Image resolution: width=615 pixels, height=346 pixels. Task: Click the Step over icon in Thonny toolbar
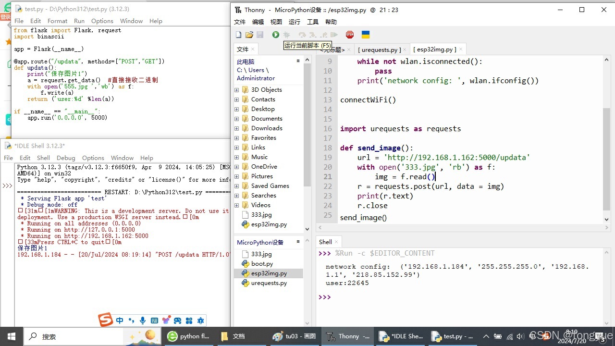coord(302,35)
